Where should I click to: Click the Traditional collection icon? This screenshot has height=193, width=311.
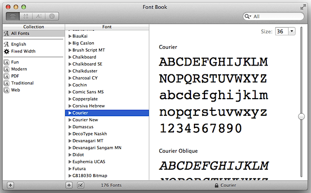(6, 83)
